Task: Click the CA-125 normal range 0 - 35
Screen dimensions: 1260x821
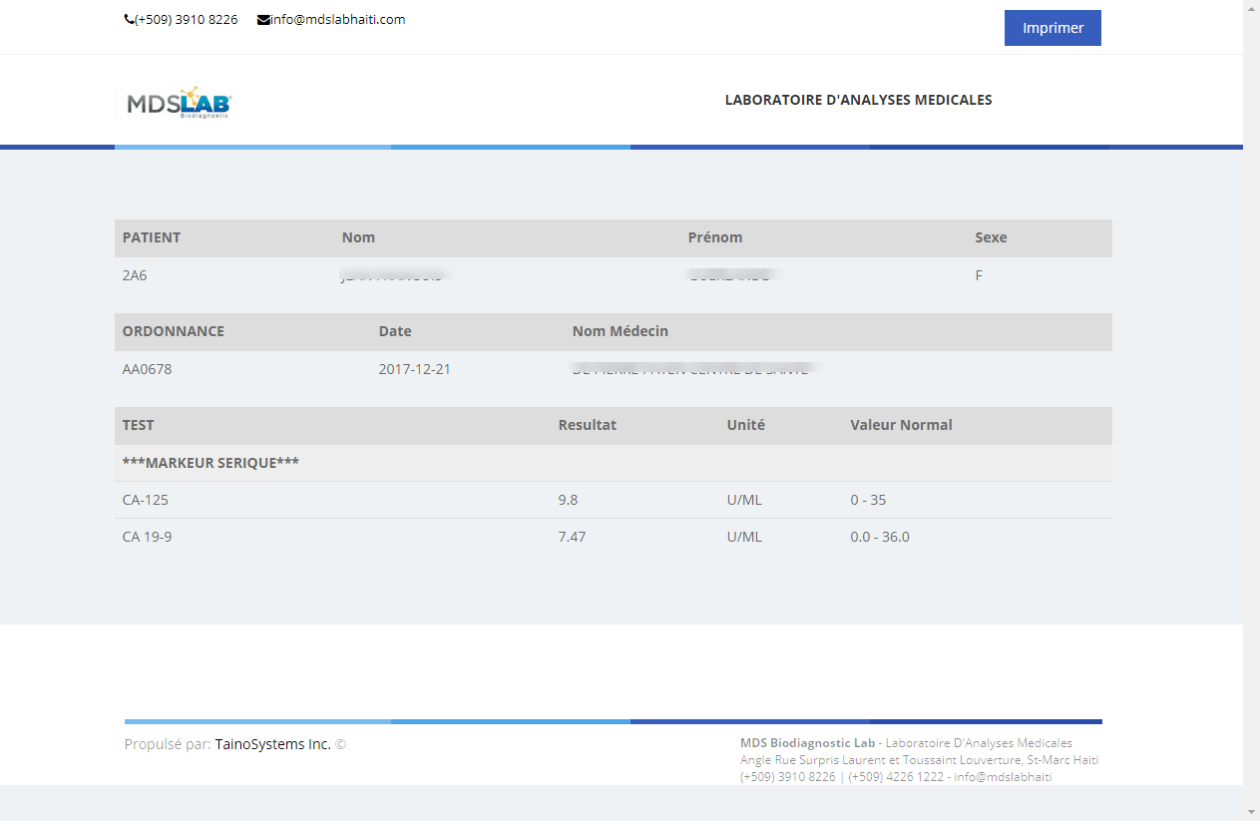Action: [x=868, y=500]
